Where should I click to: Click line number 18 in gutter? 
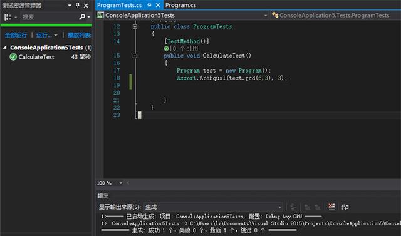(117, 78)
